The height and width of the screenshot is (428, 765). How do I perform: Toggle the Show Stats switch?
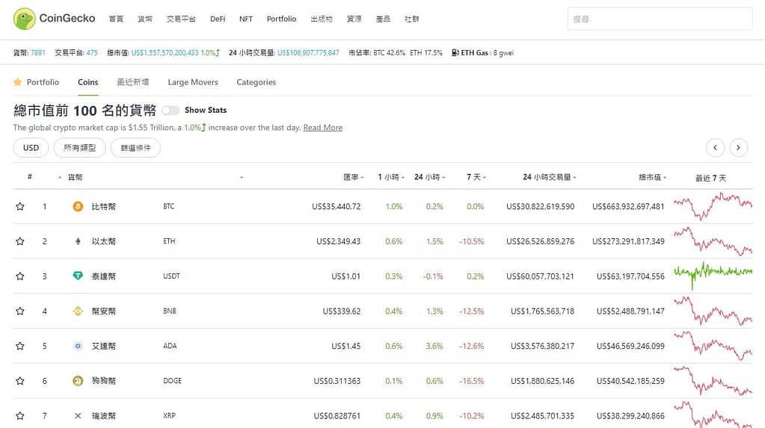170,110
